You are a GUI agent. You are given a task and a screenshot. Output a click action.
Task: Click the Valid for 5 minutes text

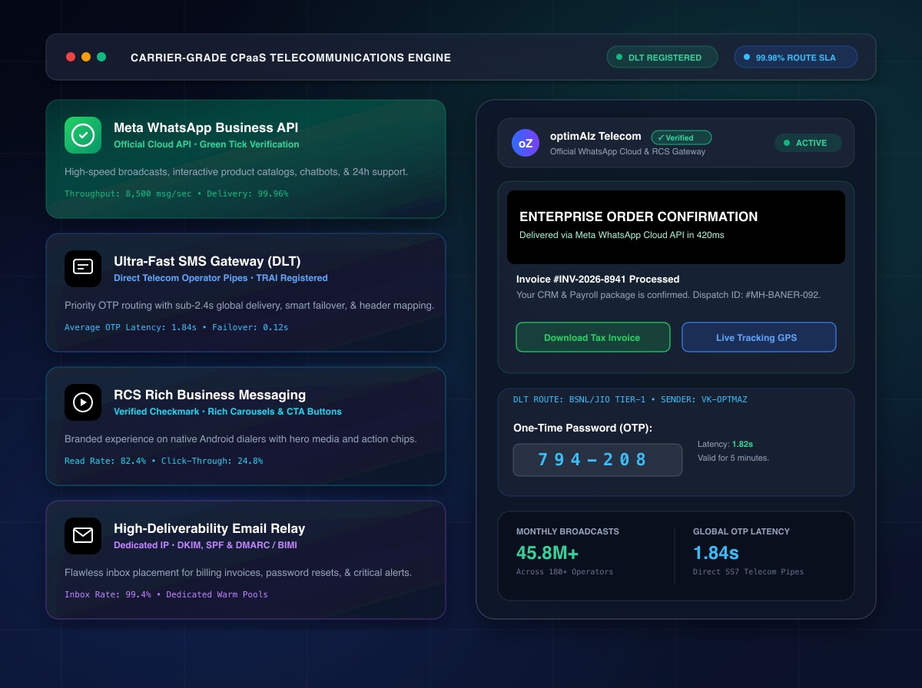click(733, 458)
